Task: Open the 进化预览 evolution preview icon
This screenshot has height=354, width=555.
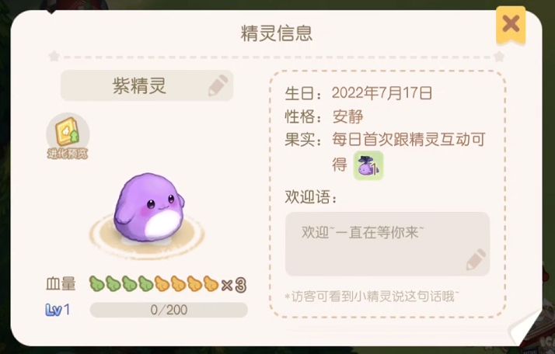Action: tap(68, 136)
